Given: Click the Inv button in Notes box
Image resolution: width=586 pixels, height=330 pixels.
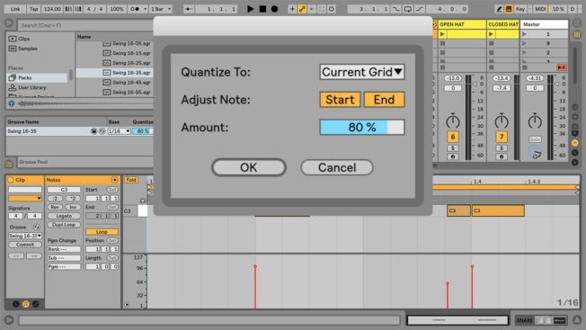Looking at the screenshot, I should (73, 207).
